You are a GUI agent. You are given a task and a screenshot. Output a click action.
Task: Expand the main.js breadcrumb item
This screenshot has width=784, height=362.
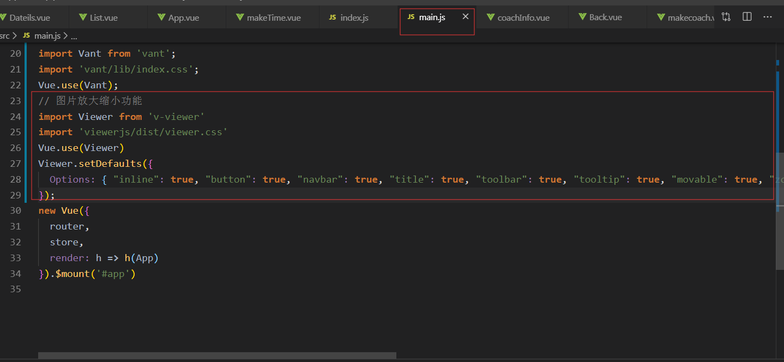47,35
